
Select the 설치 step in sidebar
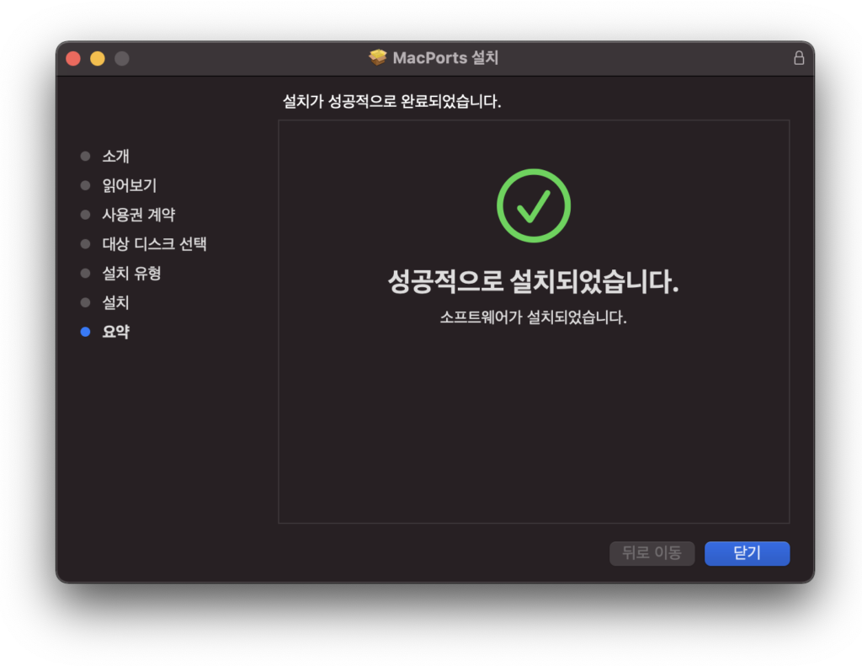click(x=115, y=302)
